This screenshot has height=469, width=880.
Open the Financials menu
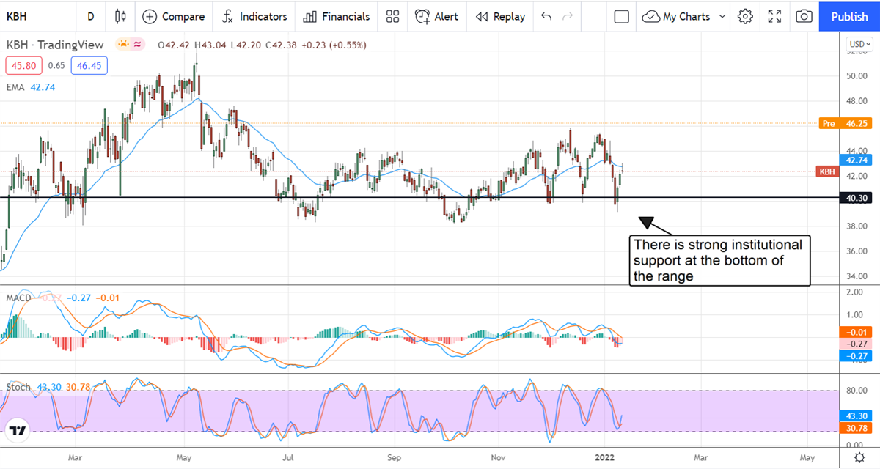point(337,16)
